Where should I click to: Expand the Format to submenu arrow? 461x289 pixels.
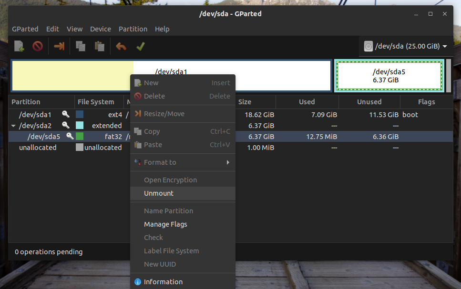[x=228, y=162]
